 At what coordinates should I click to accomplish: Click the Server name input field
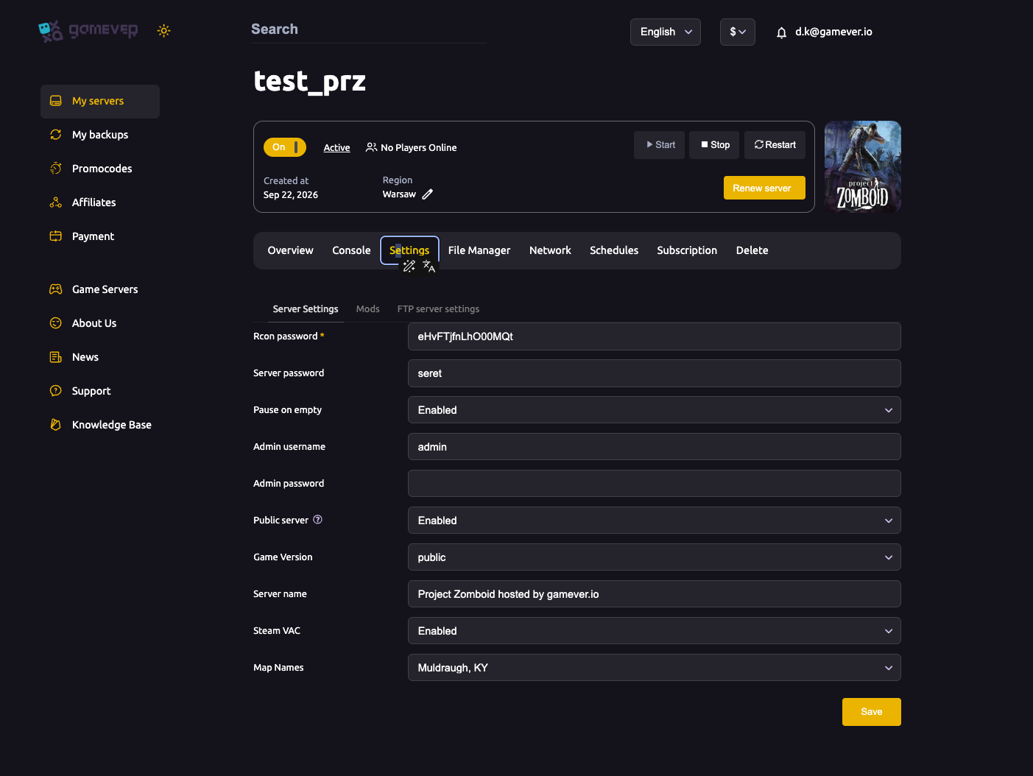point(655,594)
